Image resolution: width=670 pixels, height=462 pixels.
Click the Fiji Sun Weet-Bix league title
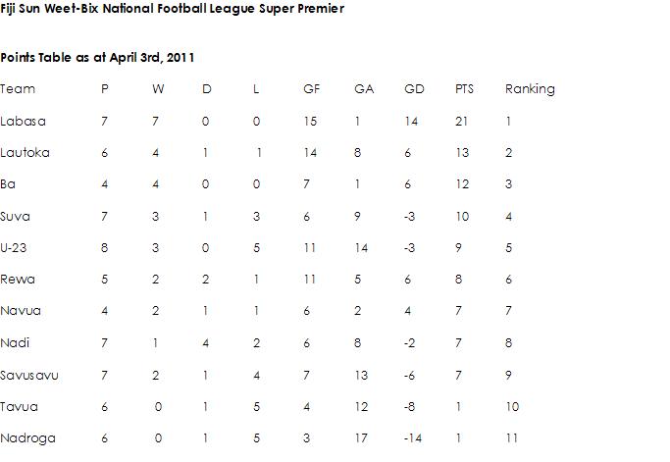(173, 9)
